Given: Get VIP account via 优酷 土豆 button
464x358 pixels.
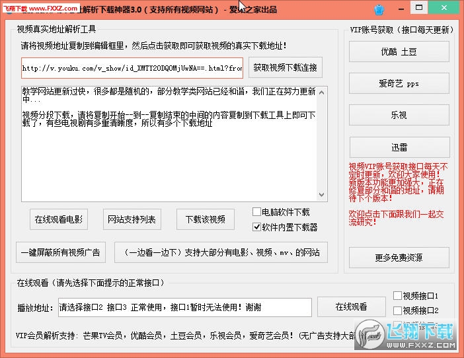Looking at the screenshot, I should coord(399,52).
